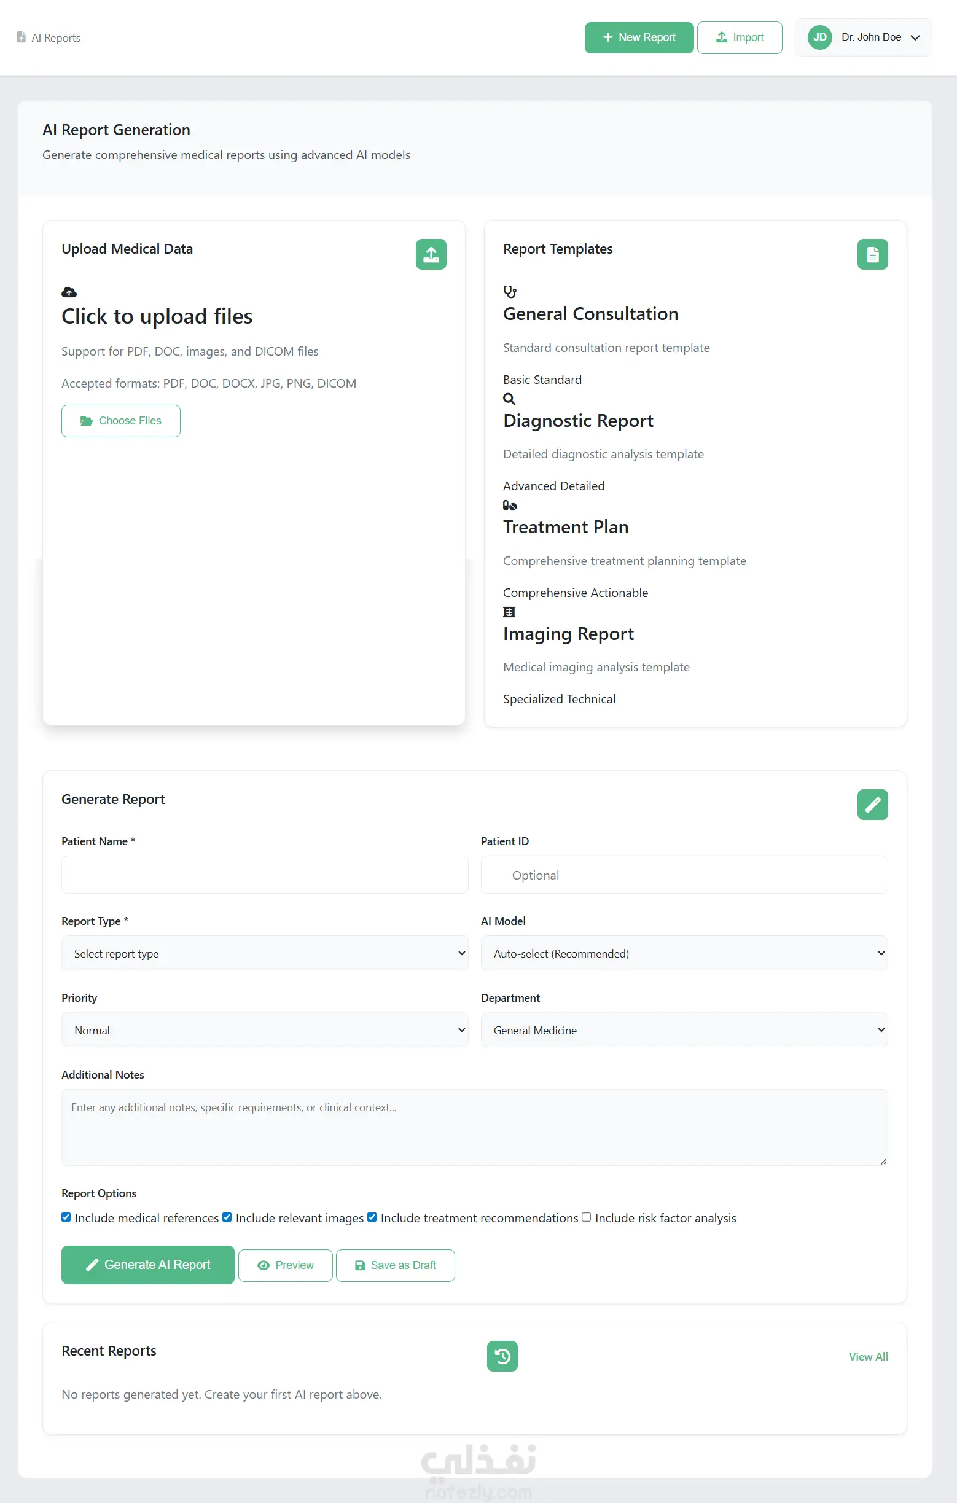Uncheck Include medical references
The width and height of the screenshot is (957, 1503).
coord(66,1217)
